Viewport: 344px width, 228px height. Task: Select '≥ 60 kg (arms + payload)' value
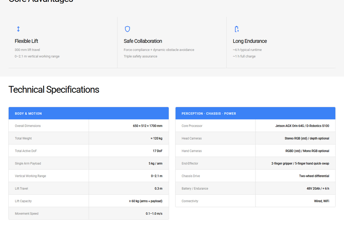click(146, 201)
